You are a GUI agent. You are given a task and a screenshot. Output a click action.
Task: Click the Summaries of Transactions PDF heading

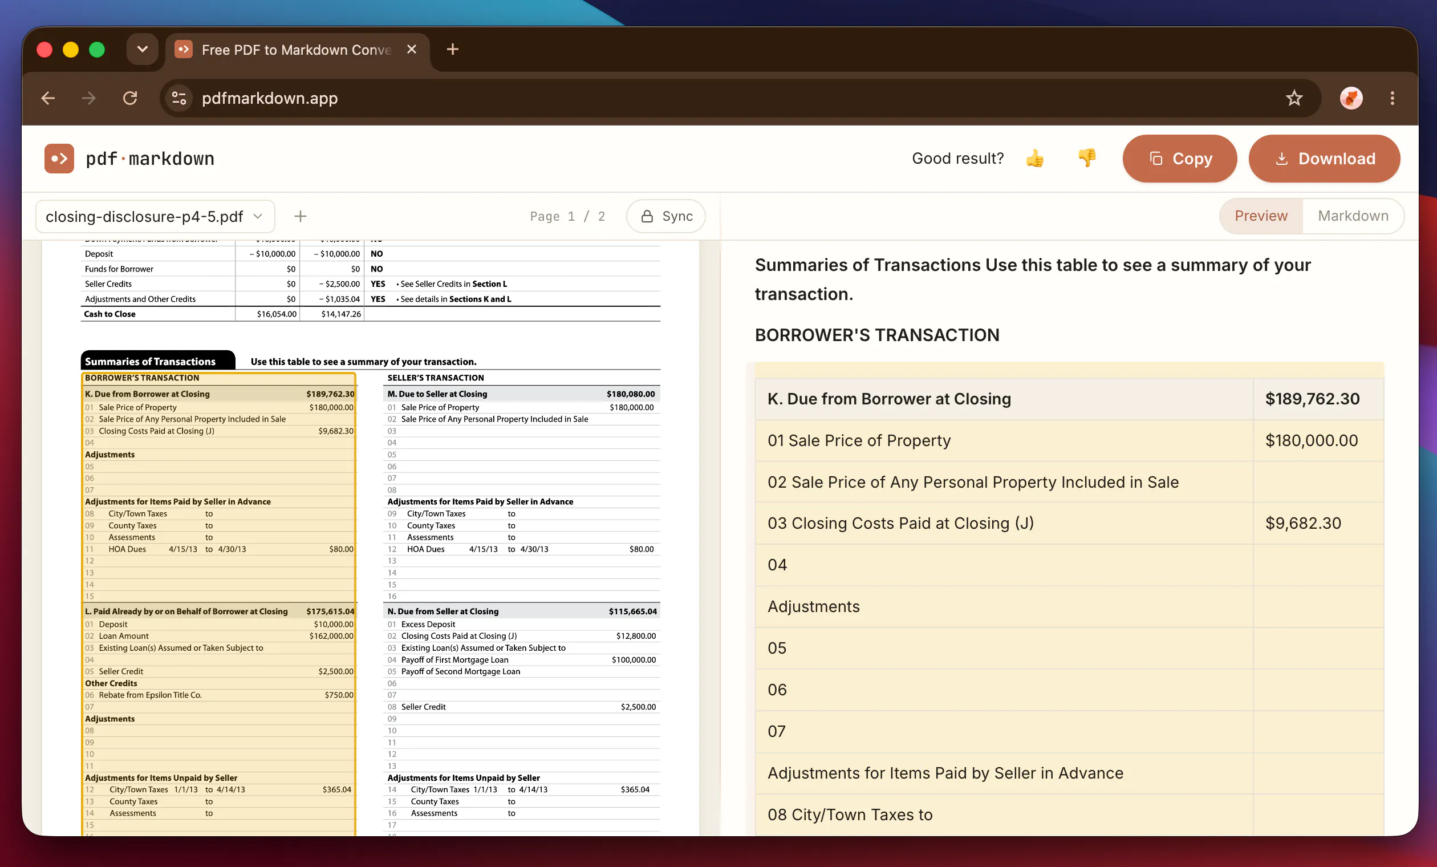click(151, 362)
